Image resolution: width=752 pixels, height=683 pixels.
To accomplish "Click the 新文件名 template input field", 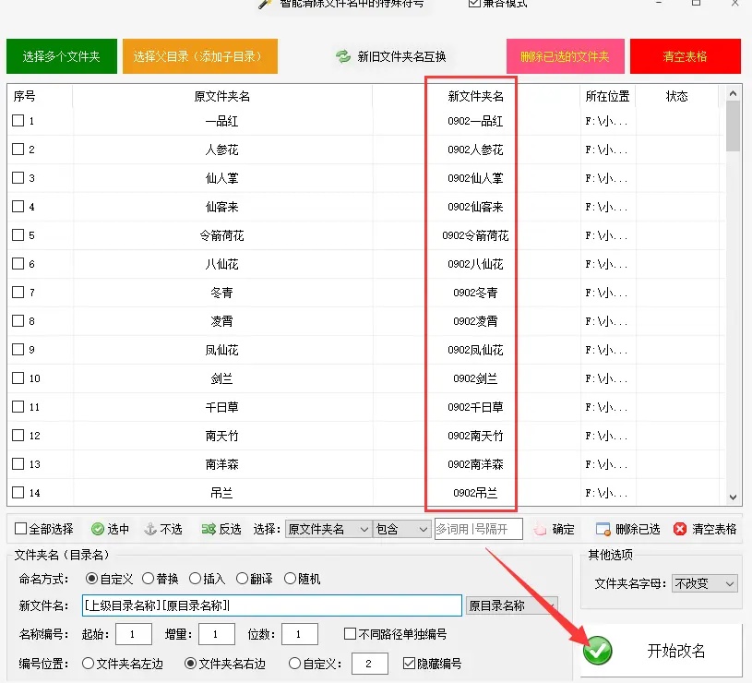I will (272, 605).
